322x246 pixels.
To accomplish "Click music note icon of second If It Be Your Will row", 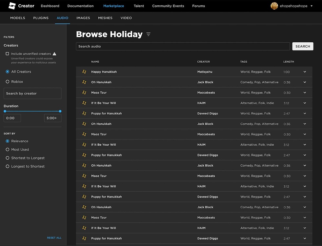I will tap(84, 145).
